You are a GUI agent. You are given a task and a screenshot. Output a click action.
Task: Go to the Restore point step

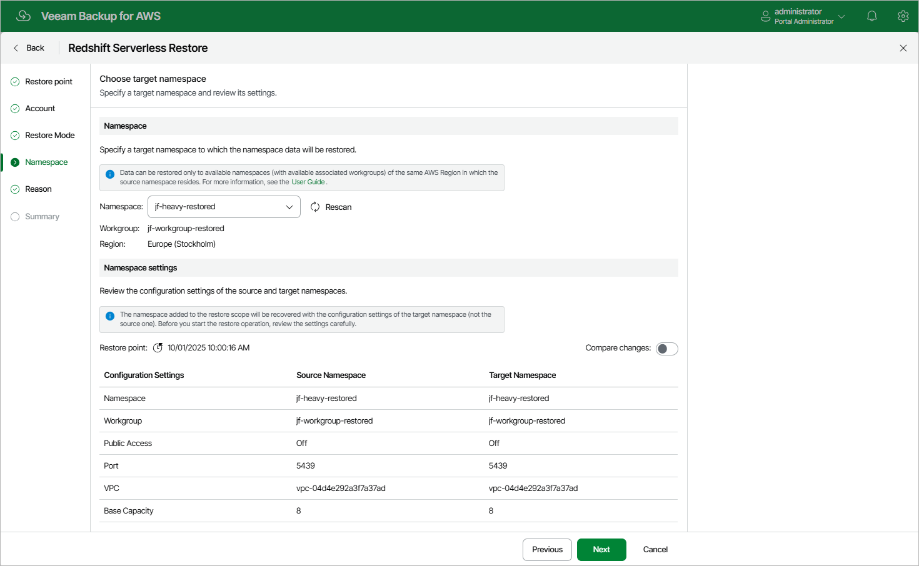tap(49, 82)
